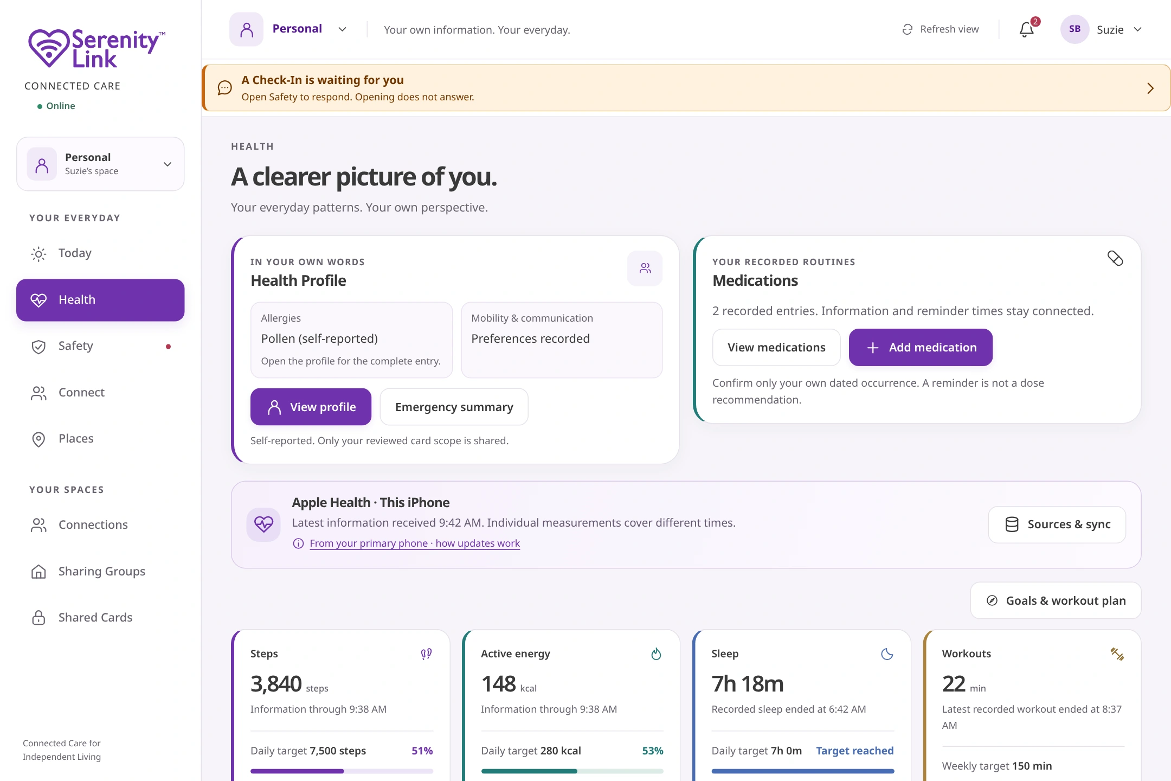Select Health in the sidebar
Image resolution: width=1171 pixels, height=781 pixels.
(100, 300)
